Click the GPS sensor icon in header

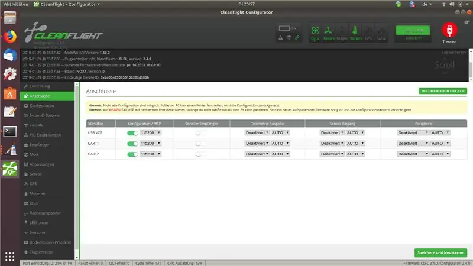[368, 33]
